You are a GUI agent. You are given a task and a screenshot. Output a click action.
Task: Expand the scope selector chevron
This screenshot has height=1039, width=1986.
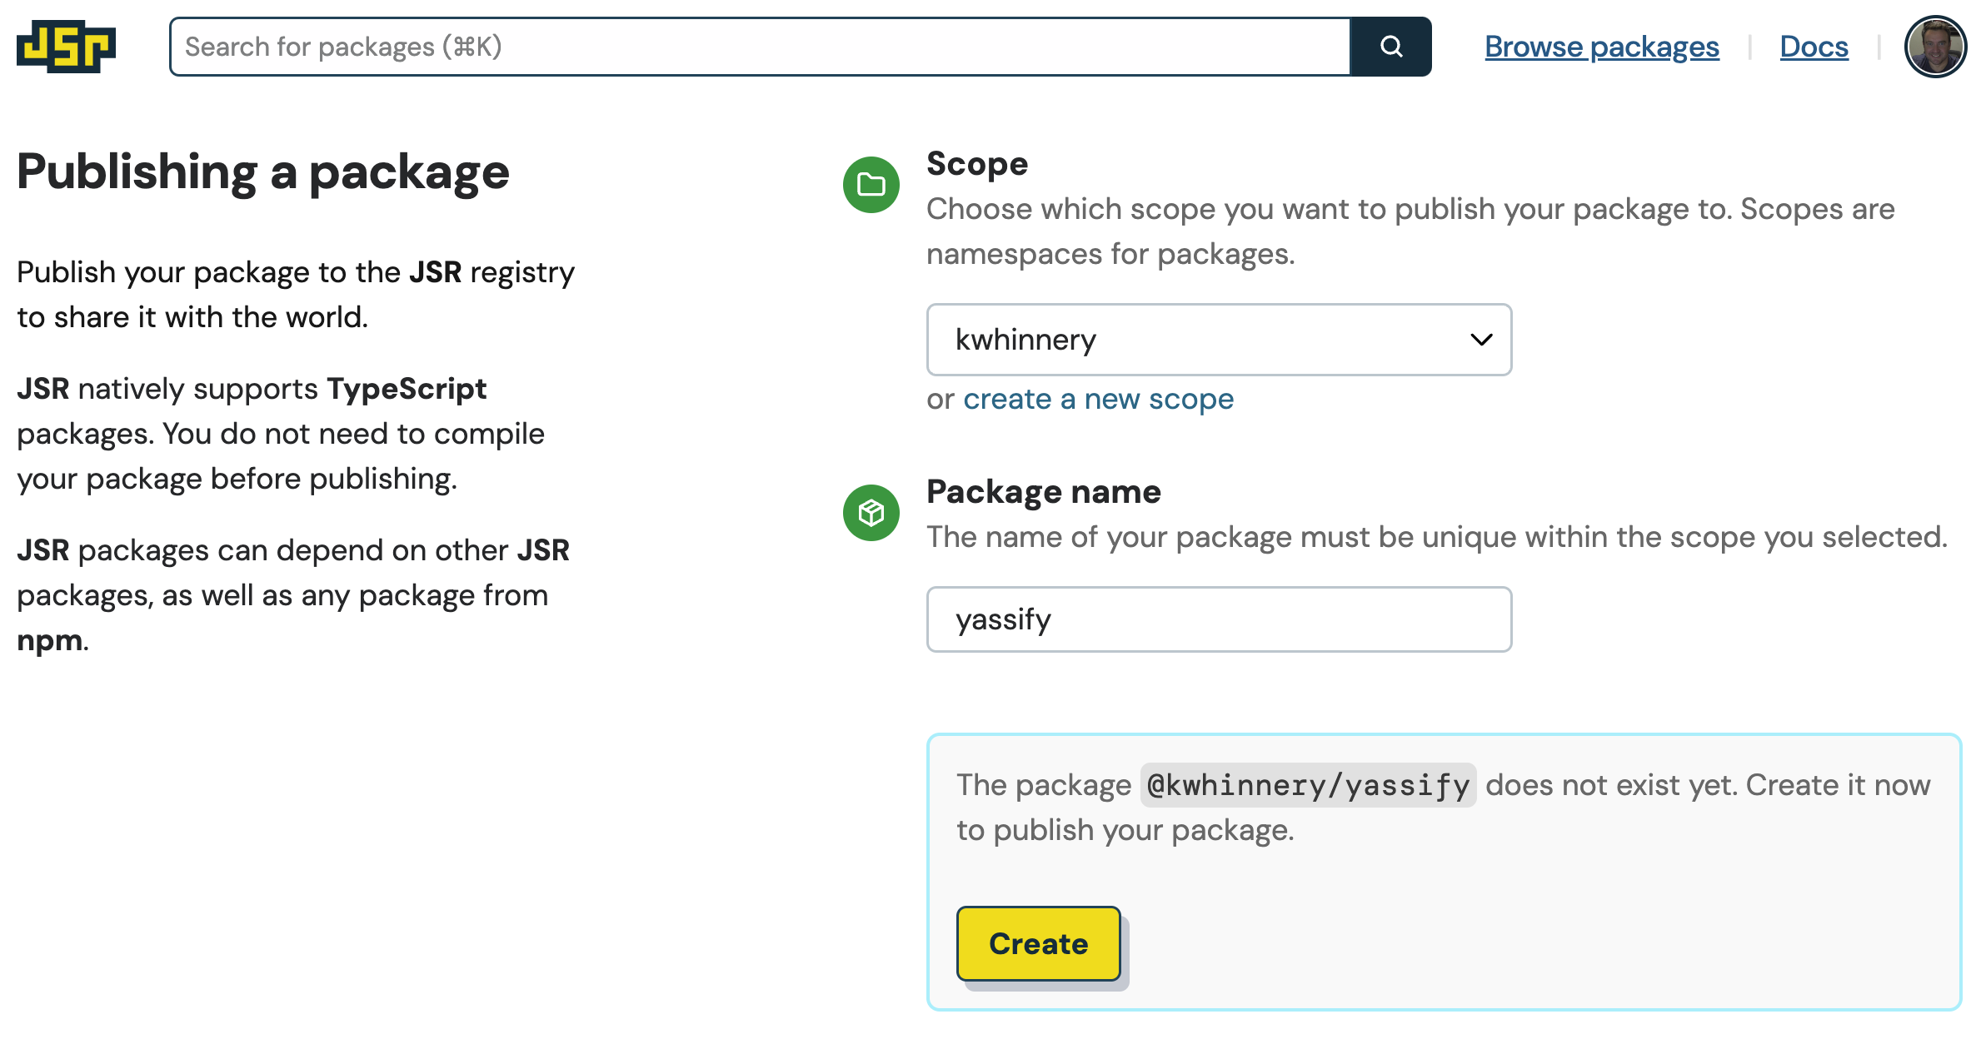(x=1480, y=340)
